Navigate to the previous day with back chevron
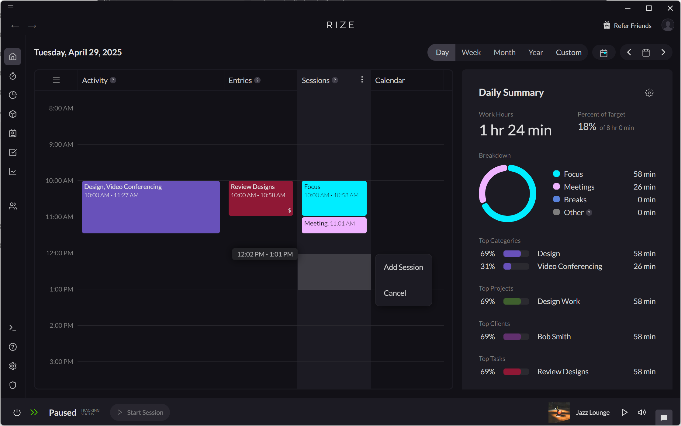 (x=629, y=52)
